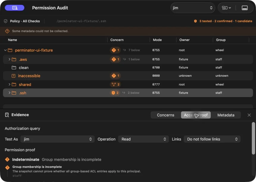This screenshot has width=256, height=182.
Task: Click the 7 below descendant indicator
Action: tap(132, 50)
